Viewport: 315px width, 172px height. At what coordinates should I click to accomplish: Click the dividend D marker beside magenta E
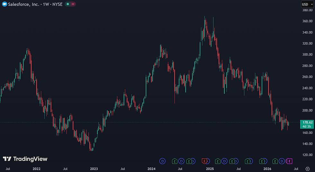click(x=282, y=161)
